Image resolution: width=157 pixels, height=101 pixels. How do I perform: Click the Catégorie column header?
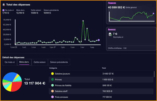click(53, 68)
